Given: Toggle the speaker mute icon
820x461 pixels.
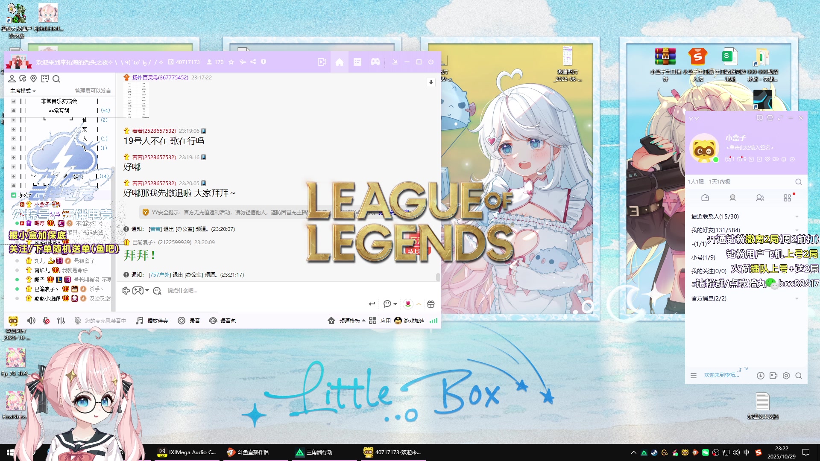Looking at the screenshot, I should [x=31, y=321].
